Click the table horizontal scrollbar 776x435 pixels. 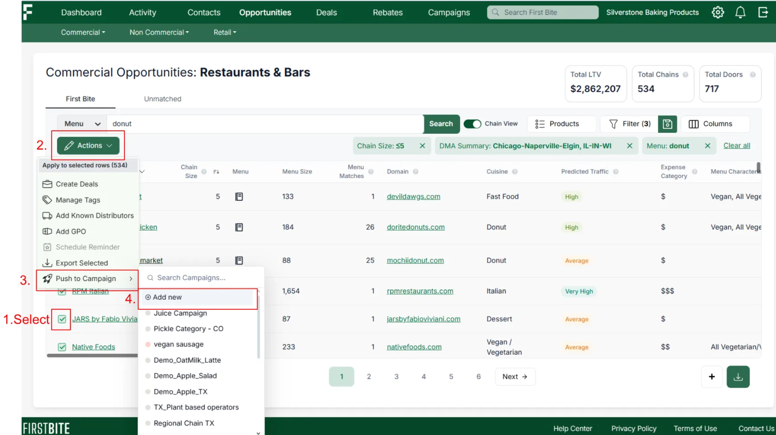click(92, 355)
